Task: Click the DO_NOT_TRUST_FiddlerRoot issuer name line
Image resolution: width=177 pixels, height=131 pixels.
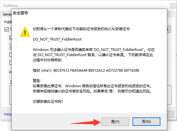Action: click(57, 39)
